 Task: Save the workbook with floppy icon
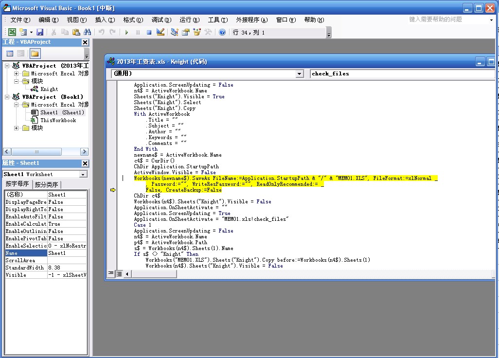pyautogui.click(x=40, y=32)
